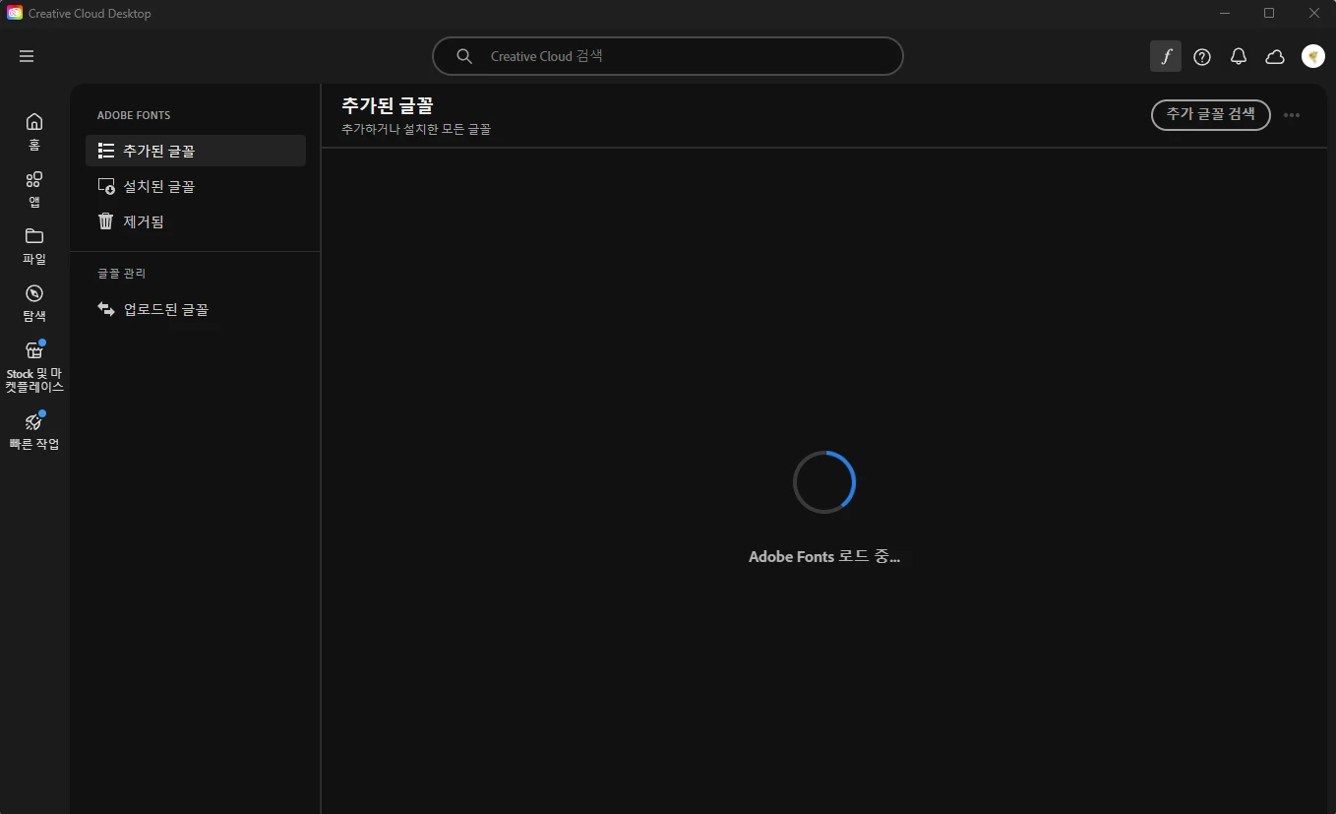
Task: Open the Help question mark icon
Action: tap(1202, 57)
